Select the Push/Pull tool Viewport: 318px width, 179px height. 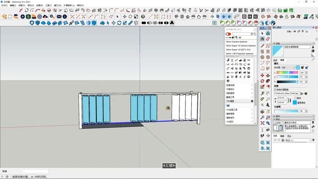point(268,76)
